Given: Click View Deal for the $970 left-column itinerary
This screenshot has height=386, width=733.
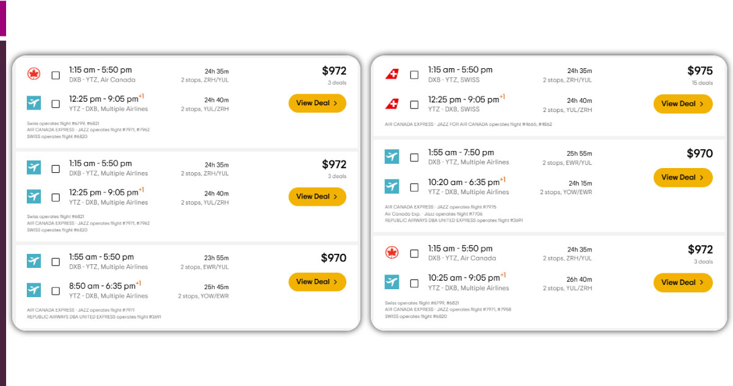Looking at the screenshot, I should 317,282.
